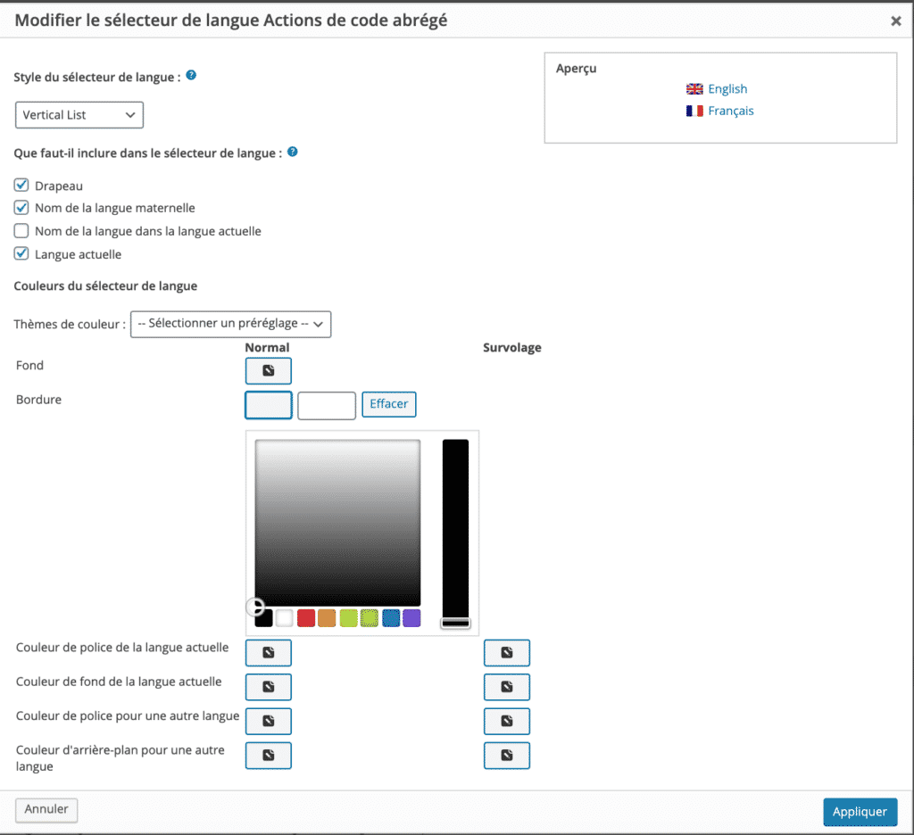Image resolution: width=914 pixels, height=835 pixels.
Task: Click help icon next to language switcher style
Action: [x=191, y=77]
